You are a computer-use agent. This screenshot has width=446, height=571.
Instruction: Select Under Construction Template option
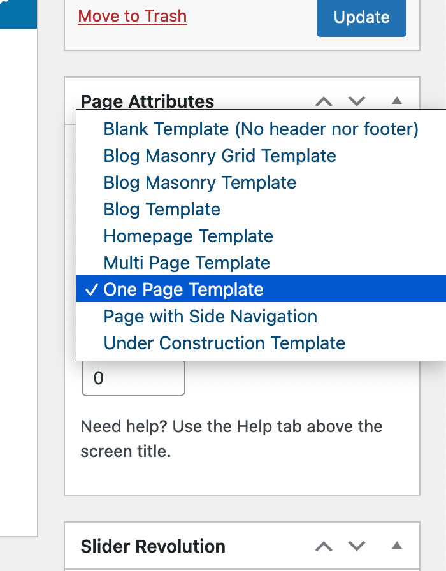pos(224,343)
